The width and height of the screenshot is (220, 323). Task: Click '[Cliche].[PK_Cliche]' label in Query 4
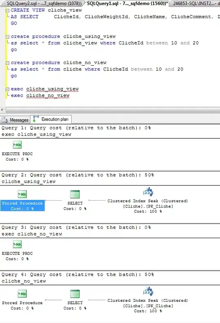pyautogui.click(x=148, y=306)
